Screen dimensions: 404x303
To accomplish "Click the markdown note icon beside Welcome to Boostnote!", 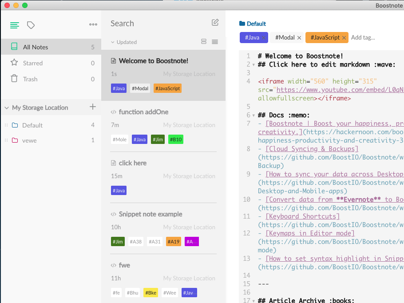I will pyautogui.click(x=113, y=61).
